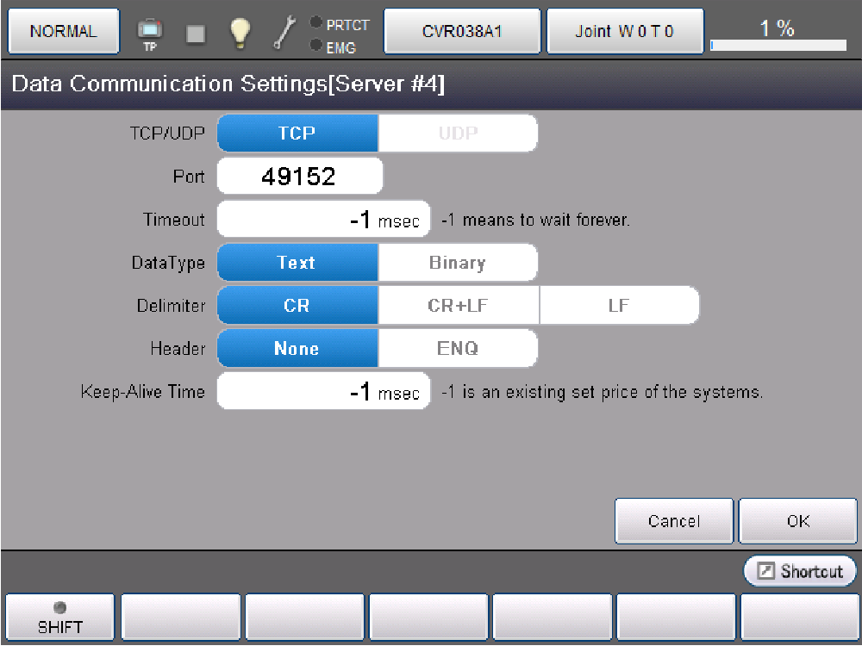Confirm settings with the OK button

tap(797, 521)
